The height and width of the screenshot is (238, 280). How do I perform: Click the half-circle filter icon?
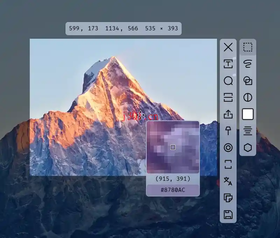pos(248,97)
